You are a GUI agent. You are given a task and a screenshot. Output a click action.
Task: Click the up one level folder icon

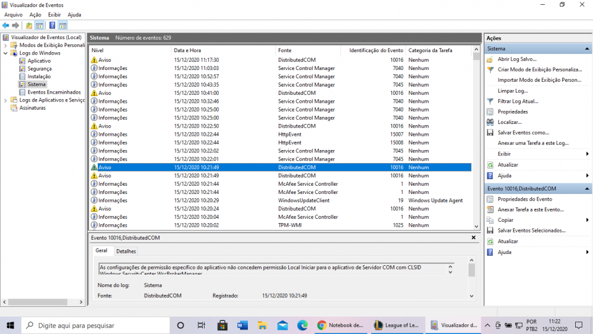(29, 26)
